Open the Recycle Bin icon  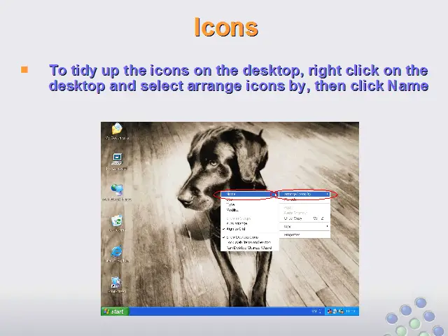pos(116,221)
